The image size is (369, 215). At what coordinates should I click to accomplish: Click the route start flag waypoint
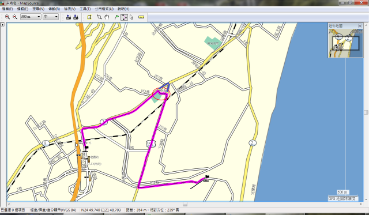[86, 149]
